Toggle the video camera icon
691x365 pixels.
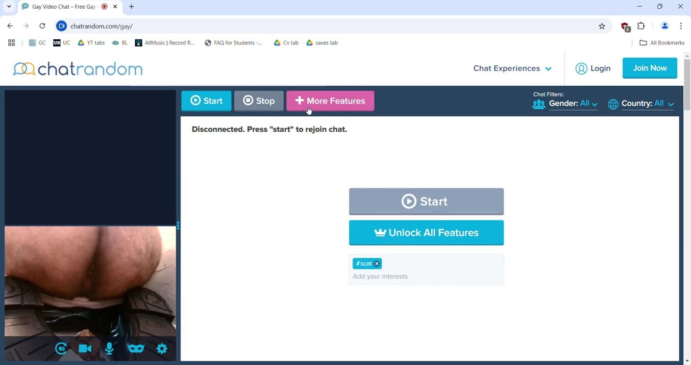[85, 349]
